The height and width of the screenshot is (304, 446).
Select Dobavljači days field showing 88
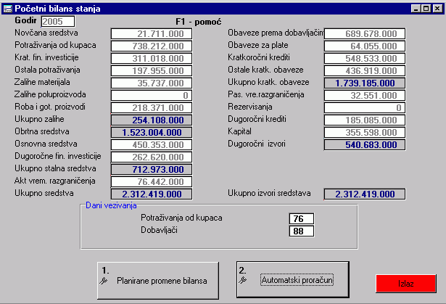[x=302, y=231]
